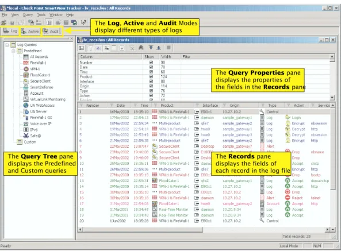Switch to Active mode tab

[x=30, y=31]
